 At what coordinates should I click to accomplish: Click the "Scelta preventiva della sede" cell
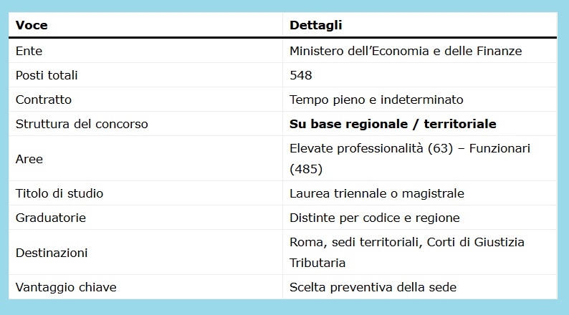373,287
